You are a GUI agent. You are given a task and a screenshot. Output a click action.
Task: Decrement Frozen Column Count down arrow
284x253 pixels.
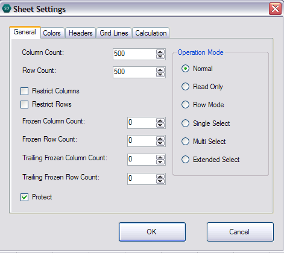click(160, 125)
